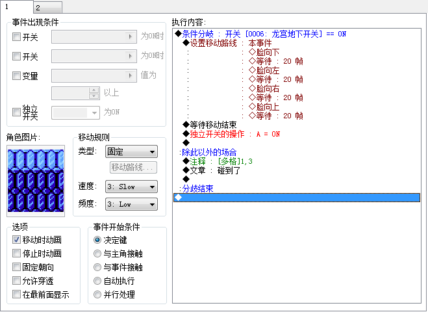Screen dimensions: 428x312
Task: Select the 设置移动路线 : 本事件 command
Action: tap(227, 43)
